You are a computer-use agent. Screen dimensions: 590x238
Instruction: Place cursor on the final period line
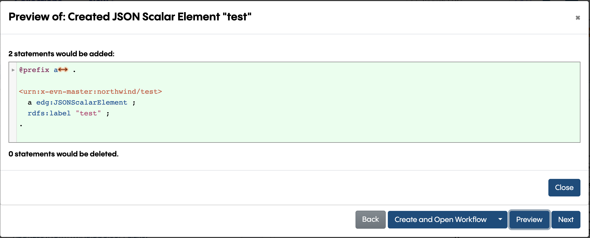(21, 125)
